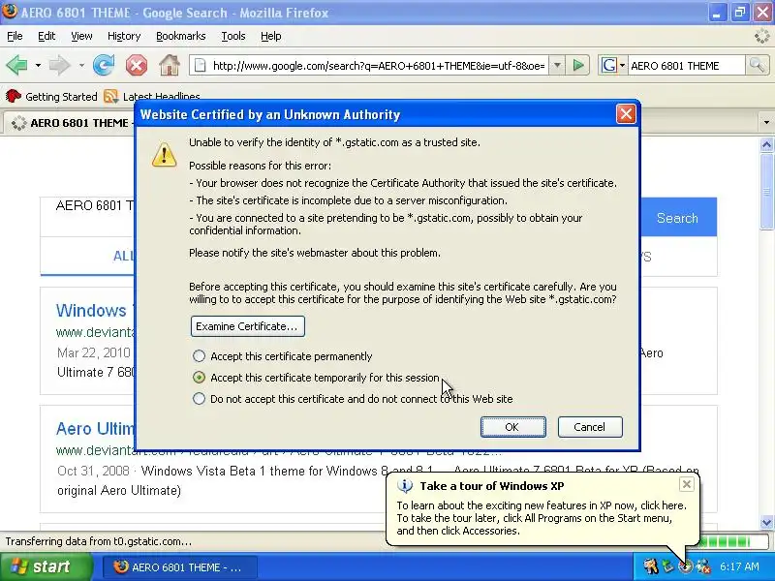This screenshot has height=581, width=775.
Task: Click the second system tray icon
Action: pos(667,566)
